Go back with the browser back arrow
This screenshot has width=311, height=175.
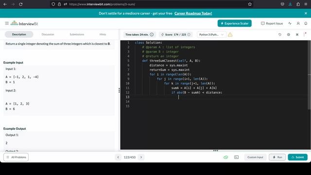[5, 4]
